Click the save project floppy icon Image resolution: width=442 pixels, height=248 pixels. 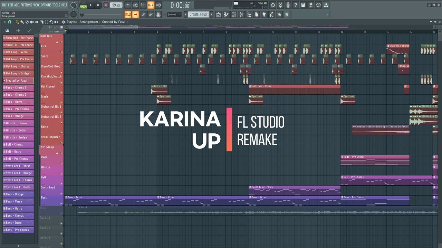pos(303,5)
